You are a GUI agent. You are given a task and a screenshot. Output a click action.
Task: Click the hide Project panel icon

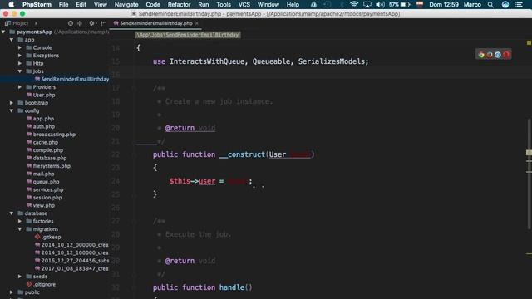tap(103, 23)
